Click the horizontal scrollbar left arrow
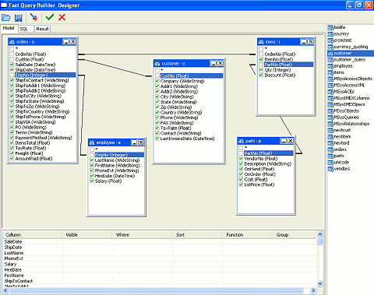374x295 pixels. pyautogui.click(x=5, y=290)
